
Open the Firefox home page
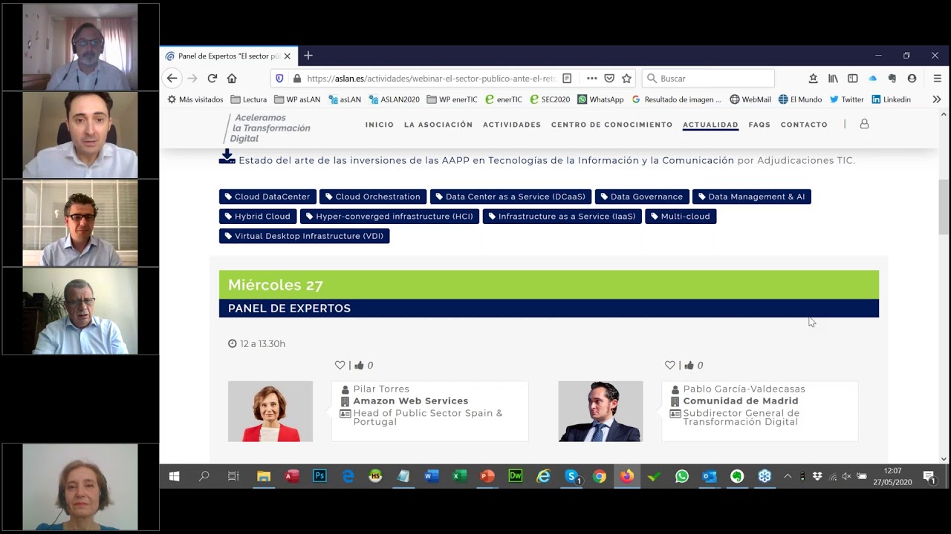pos(232,78)
